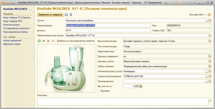Open 'Поставляемая номенклат...' sidebar link
The width and height of the screenshot is (215, 109).
(17, 28)
